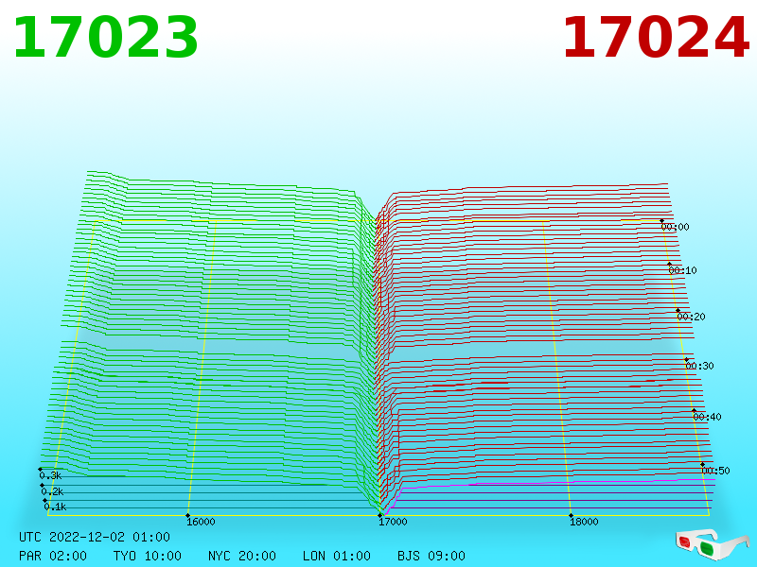Image resolution: width=757 pixels, height=567 pixels.
Task: Click the 16000 price axis label
Action: coord(201,522)
